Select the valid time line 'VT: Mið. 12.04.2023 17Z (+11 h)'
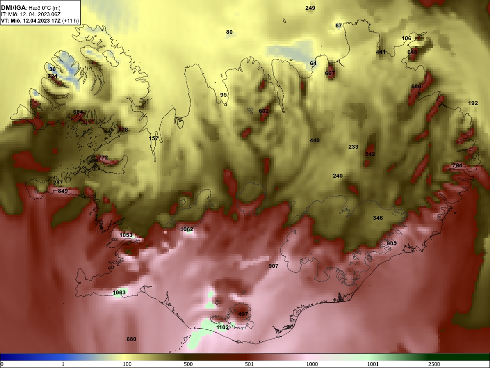The height and width of the screenshot is (368, 490). click(x=40, y=21)
